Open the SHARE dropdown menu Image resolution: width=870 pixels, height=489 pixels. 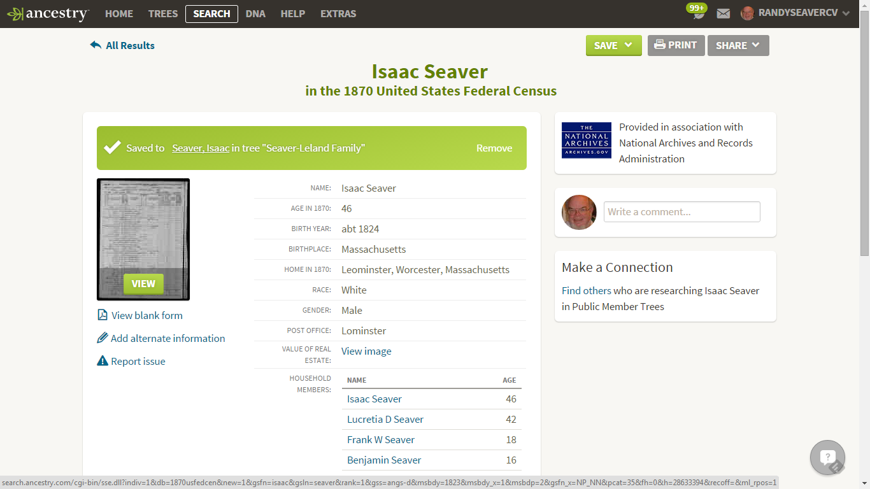coord(738,45)
